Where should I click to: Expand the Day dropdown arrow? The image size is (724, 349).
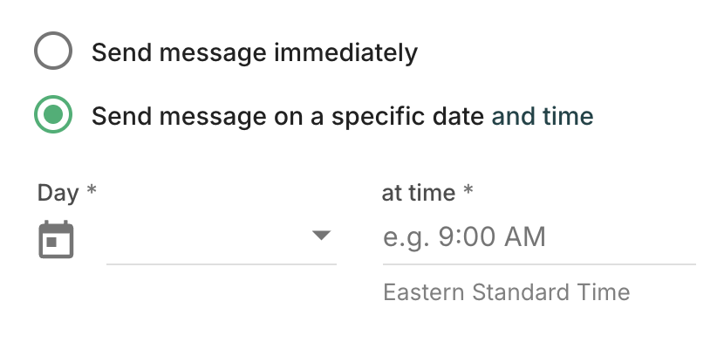(x=321, y=236)
